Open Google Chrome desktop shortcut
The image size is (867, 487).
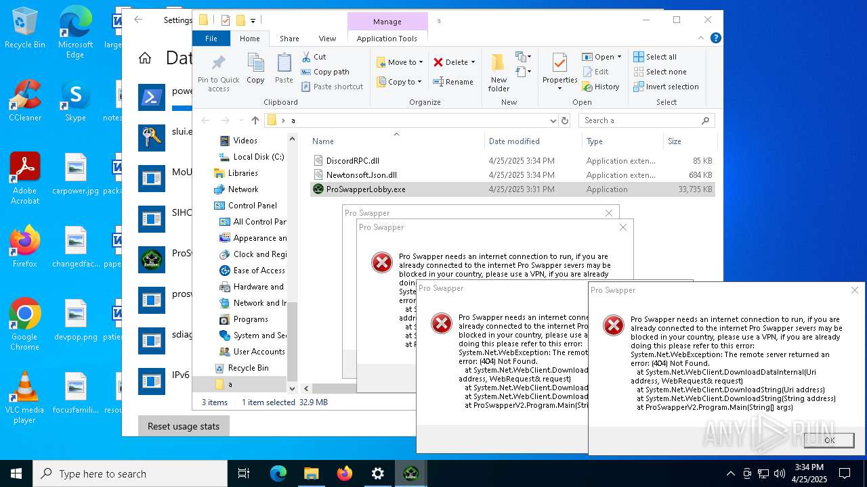[x=25, y=325]
